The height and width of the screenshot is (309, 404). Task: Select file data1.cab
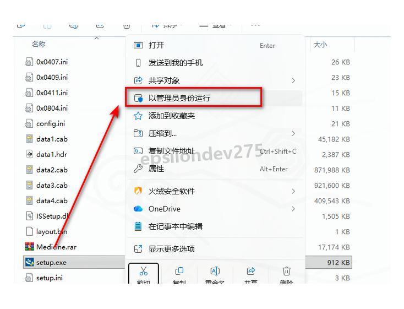point(52,139)
